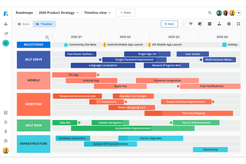The image size is (246, 164).
Task: Open the help question mark icon
Action: pos(6,141)
